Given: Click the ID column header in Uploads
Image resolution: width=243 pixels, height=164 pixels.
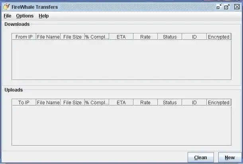Looking at the screenshot, I should pyautogui.click(x=194, y=103).
